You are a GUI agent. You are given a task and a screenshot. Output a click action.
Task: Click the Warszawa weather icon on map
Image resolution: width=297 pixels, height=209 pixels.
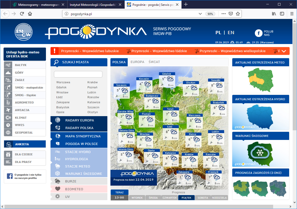197,120
